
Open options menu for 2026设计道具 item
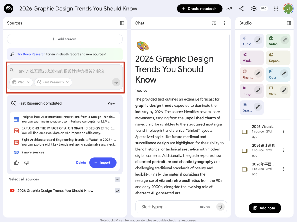283,150
